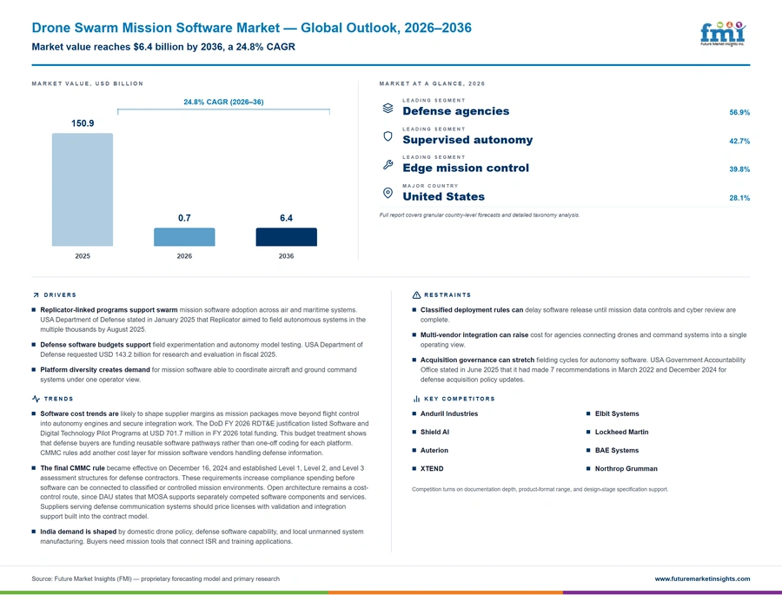This screenshot has height=595, width=782.
Task: Click the subtitle mentioning $6.4 billion by 2036
Action: point(163,47)
